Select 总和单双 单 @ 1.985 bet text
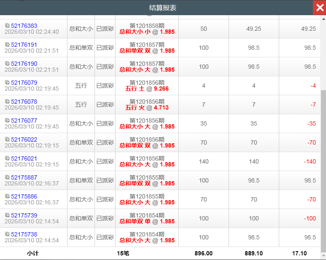The image size is (326, 260). pyautogui.click(x=147, y=221)
